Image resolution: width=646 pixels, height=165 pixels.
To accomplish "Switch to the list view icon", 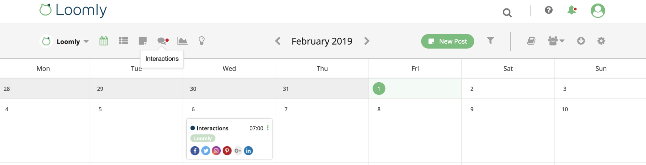I will tap(123, 41).
